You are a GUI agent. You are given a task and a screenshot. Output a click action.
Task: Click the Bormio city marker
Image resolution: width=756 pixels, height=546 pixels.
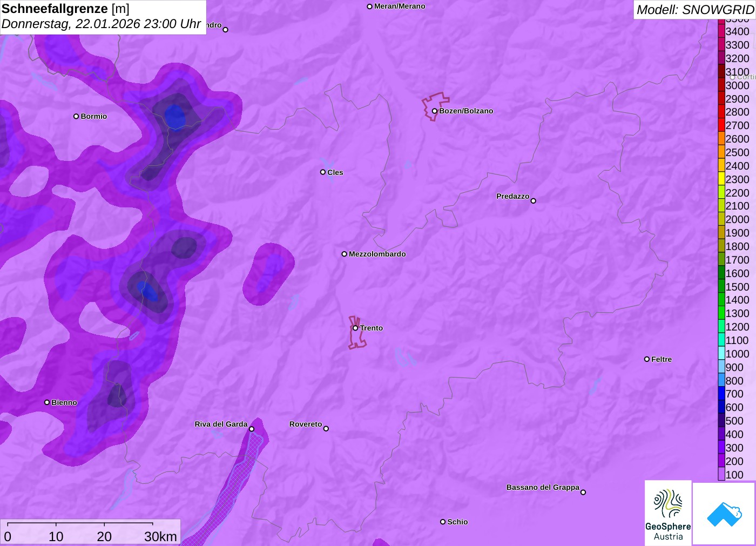[x=76, y=116]
